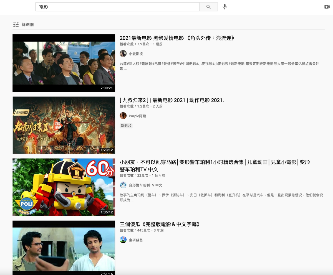Click the 1:23:12 duration badge
Image resolution: width=333 pixels, height=275 pixels.
click(x=107, y=150)
